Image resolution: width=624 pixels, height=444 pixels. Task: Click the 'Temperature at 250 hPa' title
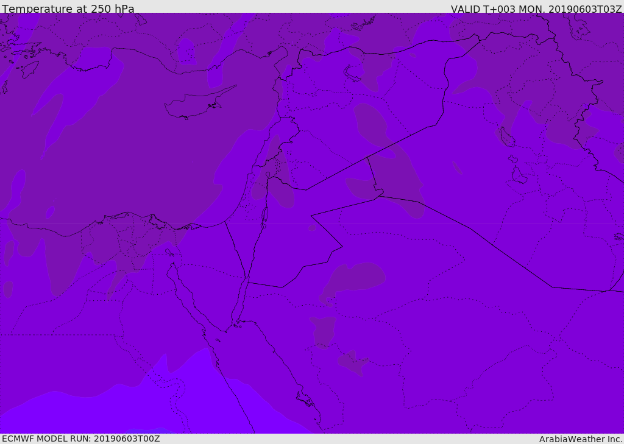point(68,9)
